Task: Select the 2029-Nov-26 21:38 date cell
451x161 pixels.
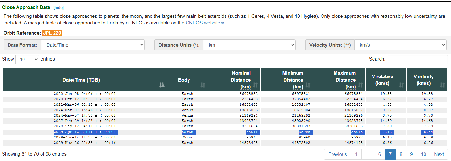Action: [x=85, y=143]
